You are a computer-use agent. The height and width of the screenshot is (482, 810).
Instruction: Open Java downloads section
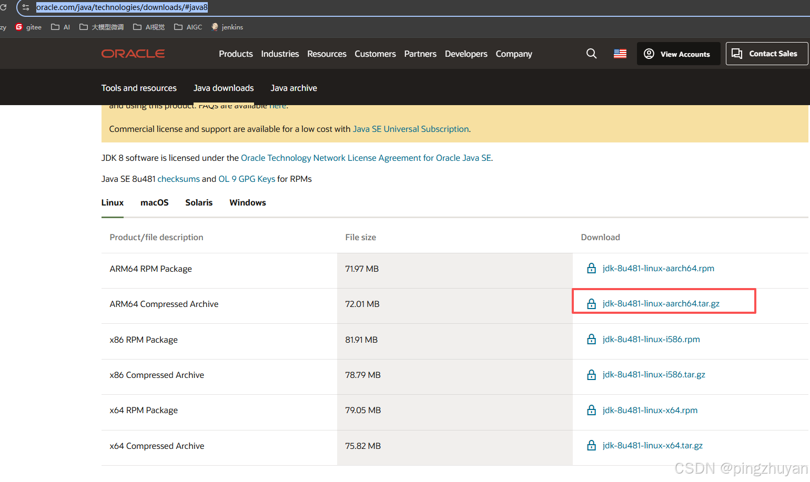224,88
